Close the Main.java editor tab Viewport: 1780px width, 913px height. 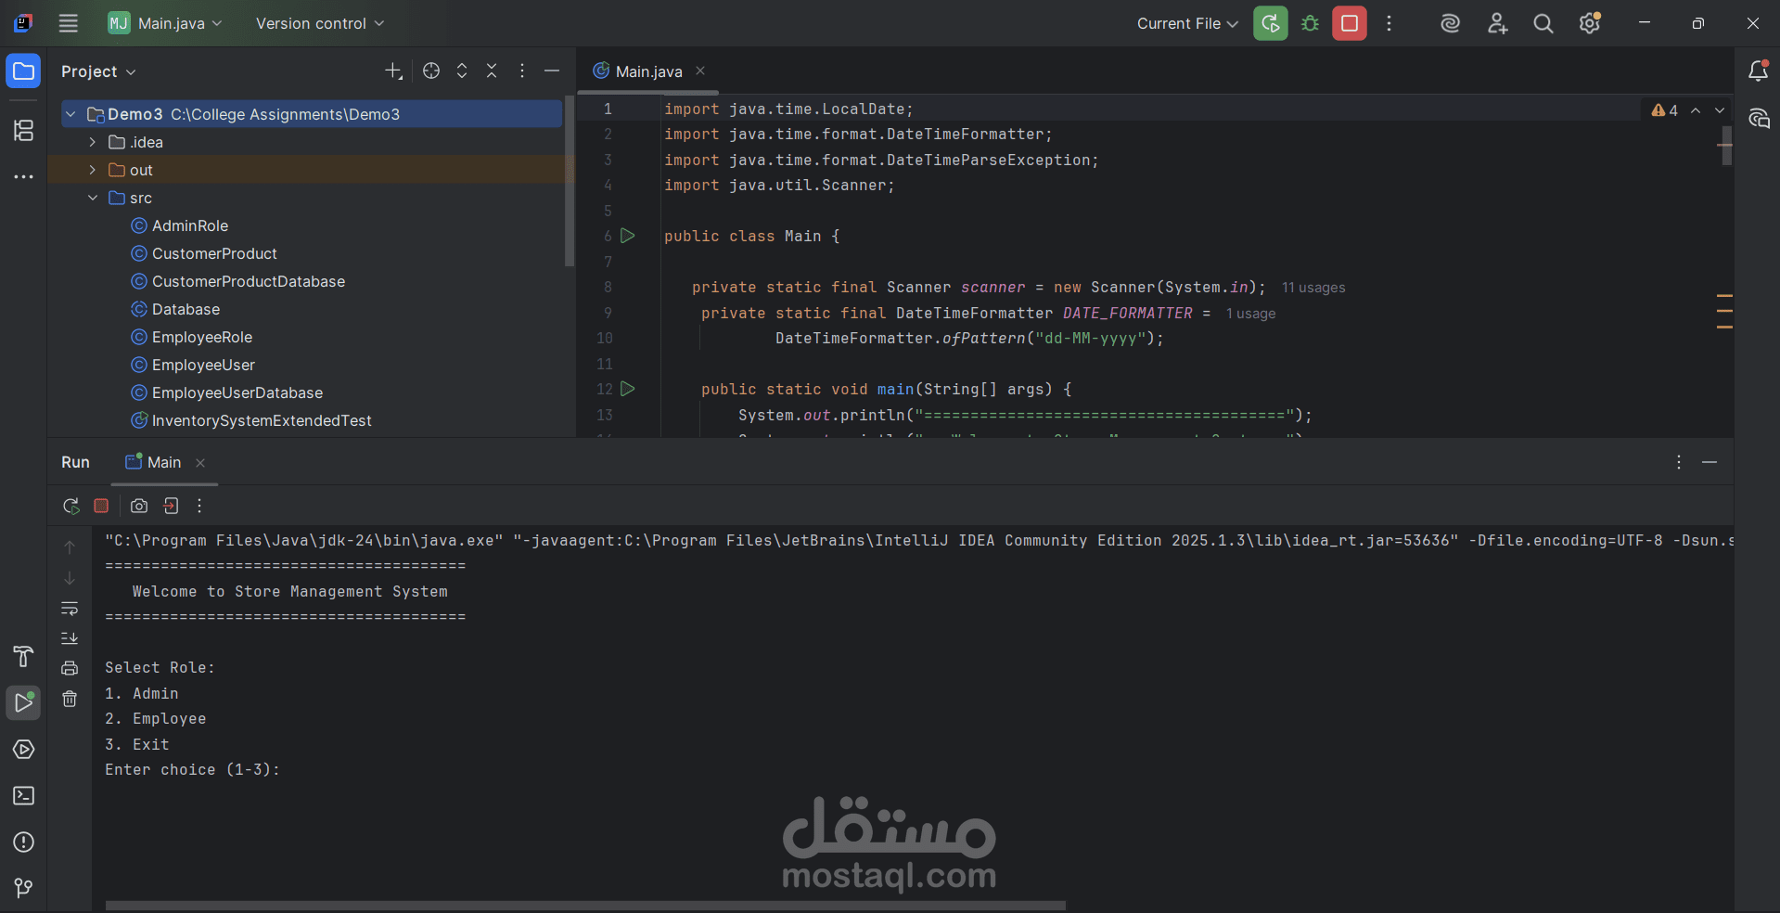click(700, 71)
